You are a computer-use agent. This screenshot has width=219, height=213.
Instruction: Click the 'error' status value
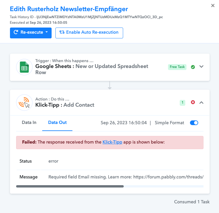[x=53, y=161]
